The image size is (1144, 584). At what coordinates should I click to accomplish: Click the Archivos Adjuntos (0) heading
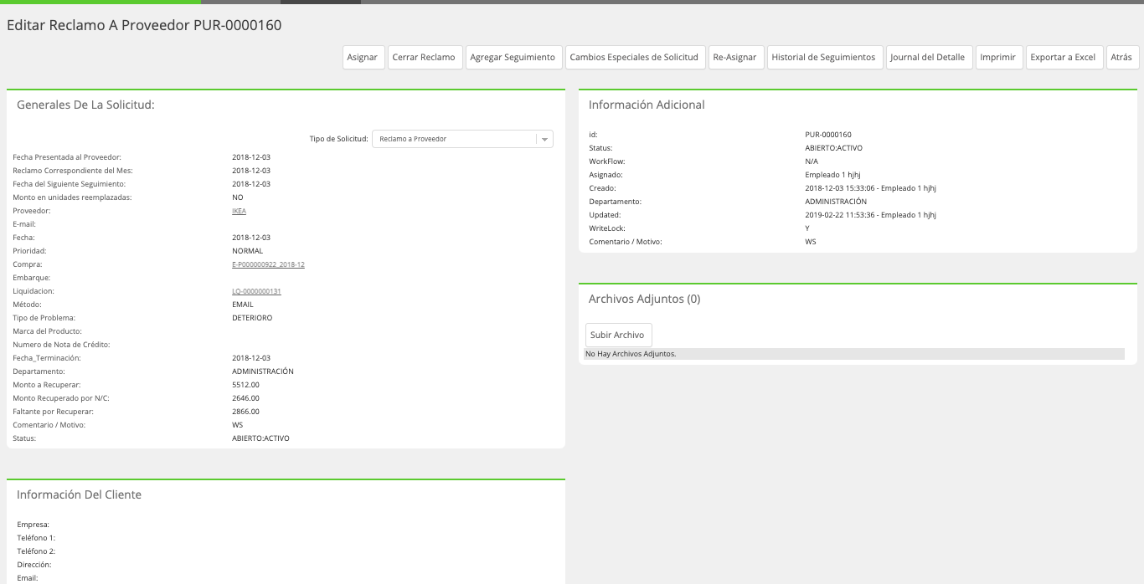tap(645, 299)
